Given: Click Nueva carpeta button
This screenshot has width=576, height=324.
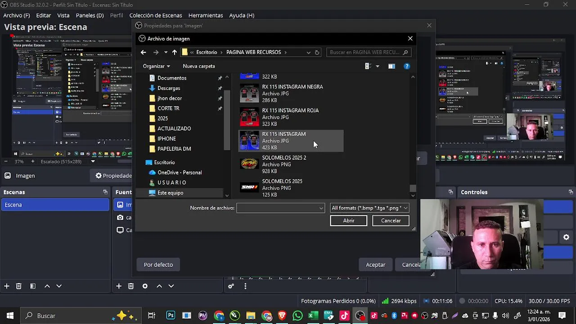Looking at the screenshot, I should tap(199, 66).
